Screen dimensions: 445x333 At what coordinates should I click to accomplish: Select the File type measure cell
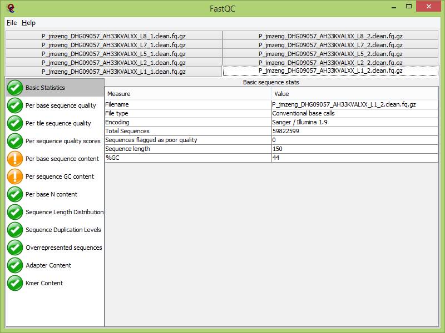click(188, 113)
